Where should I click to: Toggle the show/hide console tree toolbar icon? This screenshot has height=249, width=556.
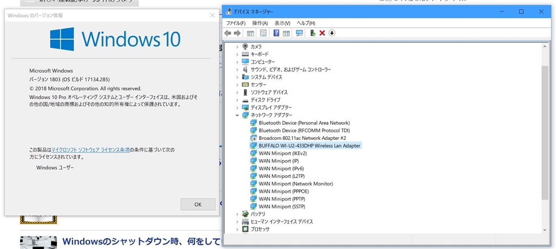(250, 33)
